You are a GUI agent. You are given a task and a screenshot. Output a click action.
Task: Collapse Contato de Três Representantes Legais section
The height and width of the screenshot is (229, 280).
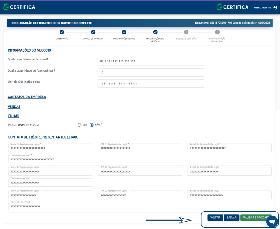(43, 137)
